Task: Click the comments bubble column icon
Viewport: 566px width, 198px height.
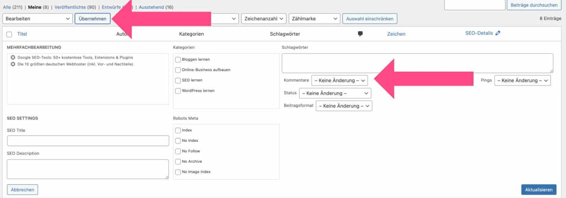Action: [x=360, y=34]
